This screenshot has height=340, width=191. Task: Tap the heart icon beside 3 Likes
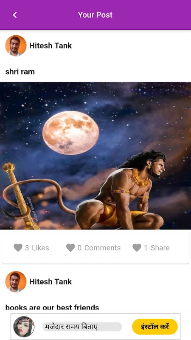click(x=18, y=248)
